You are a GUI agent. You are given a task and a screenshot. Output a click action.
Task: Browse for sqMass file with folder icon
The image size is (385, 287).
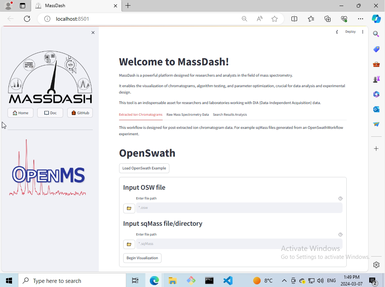pyautogui.click(x=129, y=244)
